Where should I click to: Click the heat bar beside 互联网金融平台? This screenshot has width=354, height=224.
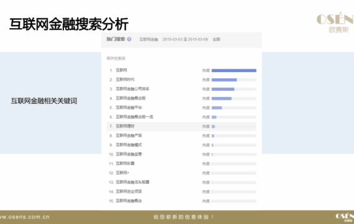[234, 108]
